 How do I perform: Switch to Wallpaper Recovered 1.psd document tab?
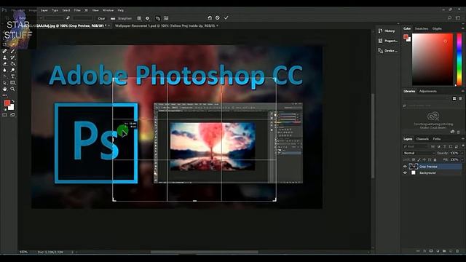165,26
